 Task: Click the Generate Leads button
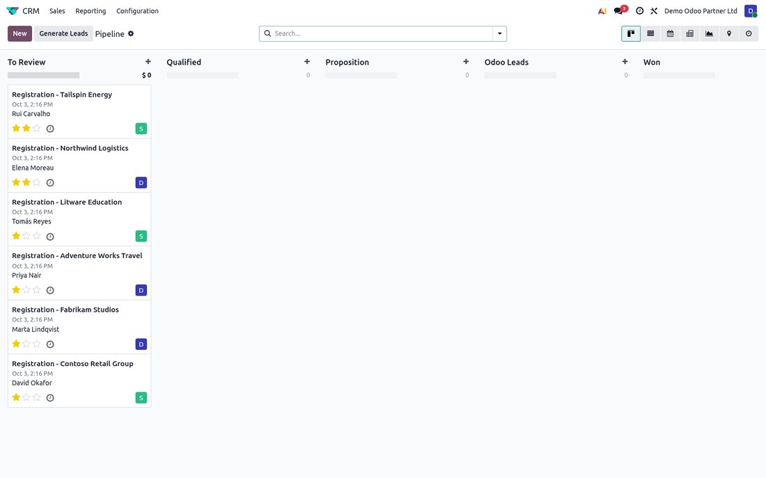[63, 33]
